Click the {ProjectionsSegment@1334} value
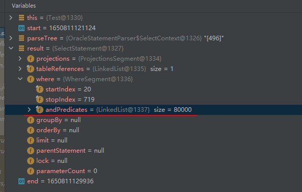302x192 pixels. (120, 59)
